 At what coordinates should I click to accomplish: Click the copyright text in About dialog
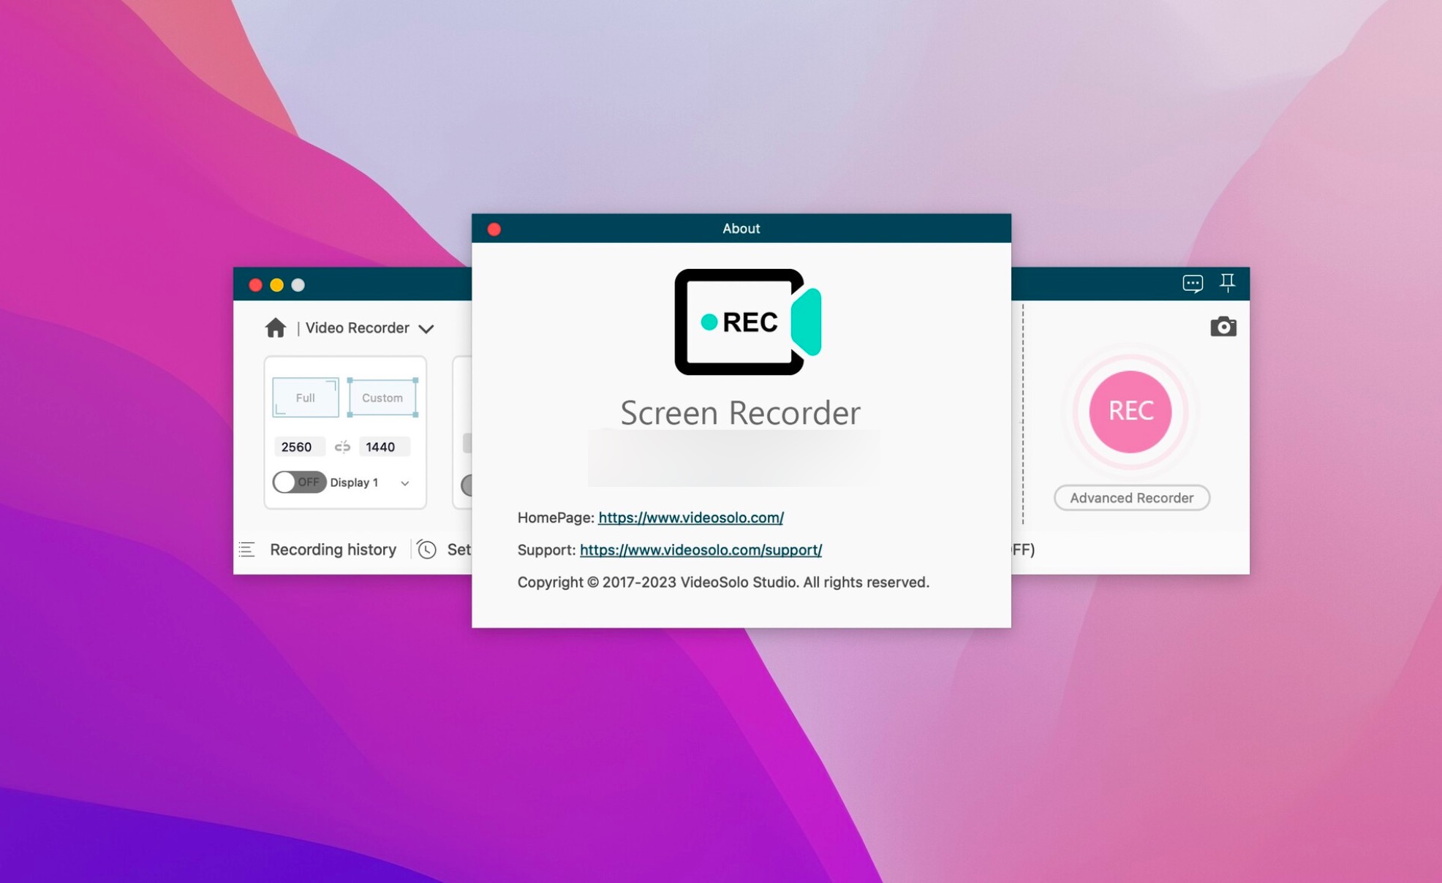point(723,582)
